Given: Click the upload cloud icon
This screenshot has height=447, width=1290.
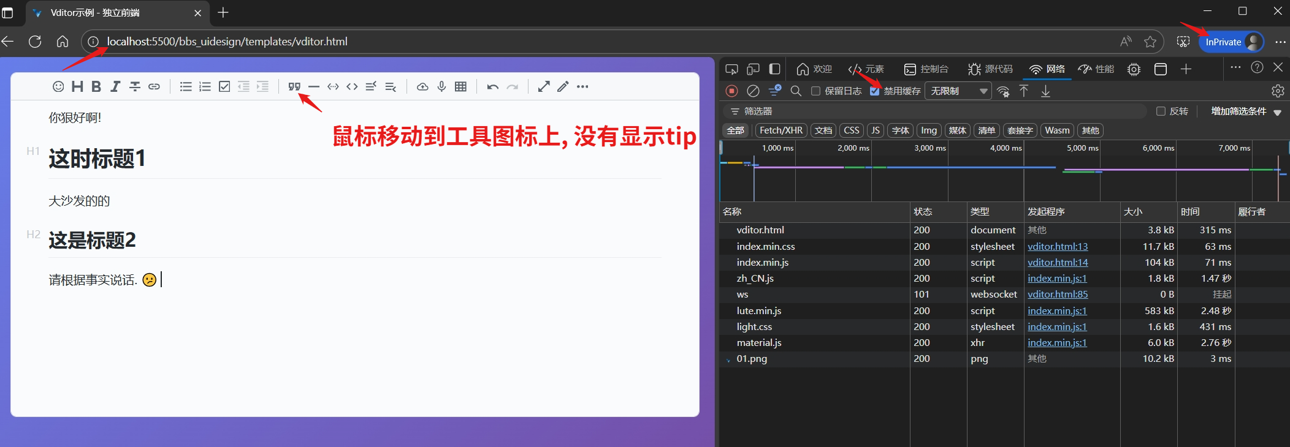Looking at the screenshot, I should pyautogui.click(x=422, y=87).
